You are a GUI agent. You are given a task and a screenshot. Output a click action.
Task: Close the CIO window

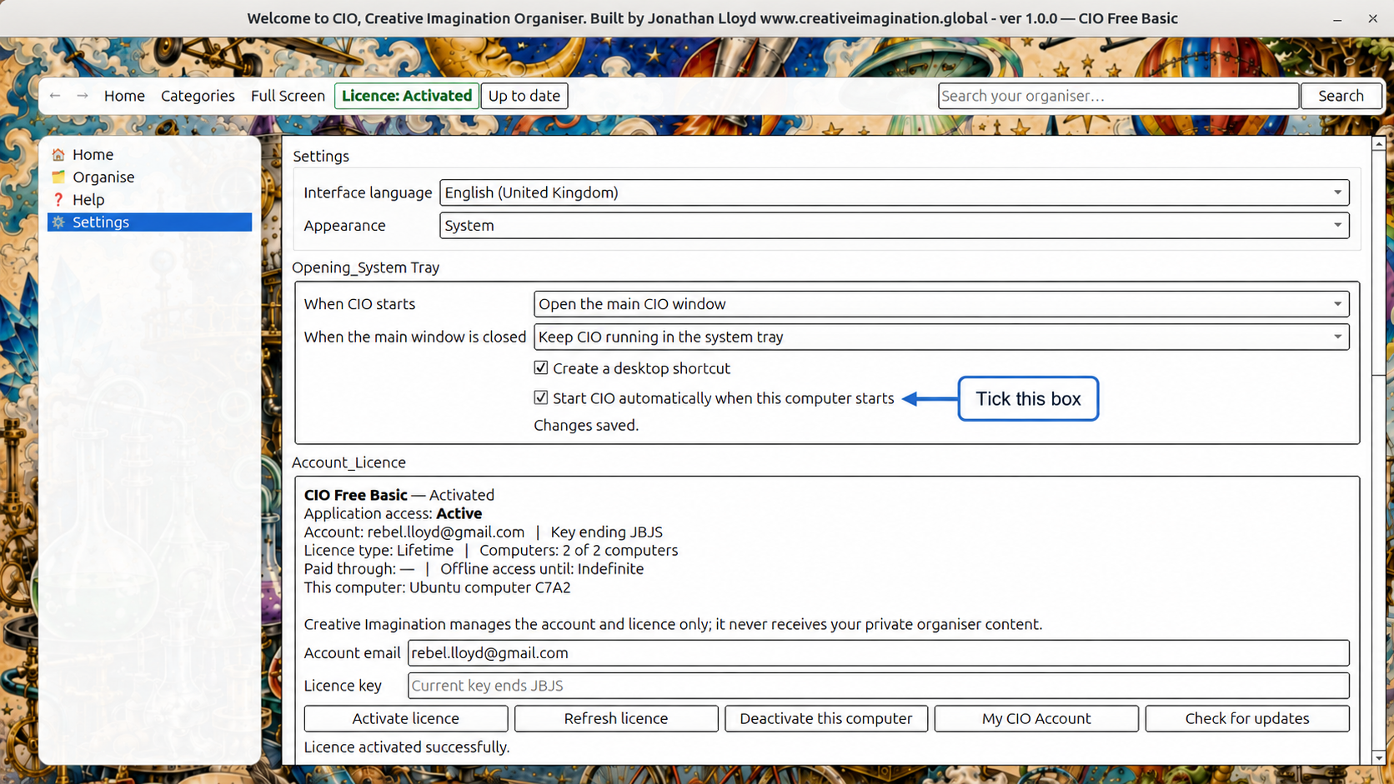pyautogui.click(x=1372, y=18)
